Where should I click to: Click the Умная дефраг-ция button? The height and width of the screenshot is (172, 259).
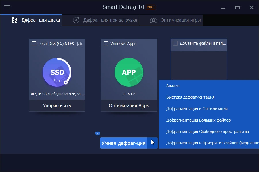pos(123,143)
